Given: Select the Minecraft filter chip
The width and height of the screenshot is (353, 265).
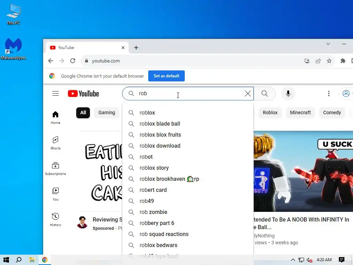Looking at the screenshot, I should [300, 113].
